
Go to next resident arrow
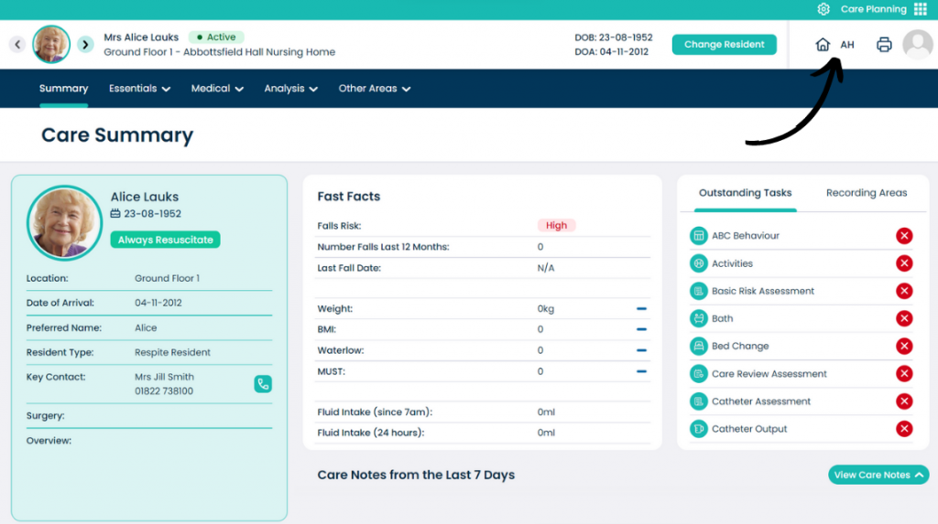(85, 44)
